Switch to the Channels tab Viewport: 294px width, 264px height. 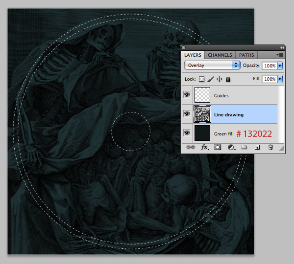[x=220, y=55]
